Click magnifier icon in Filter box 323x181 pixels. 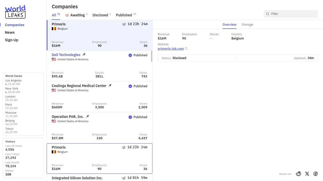pyautogui.click(x=268, y=14)
